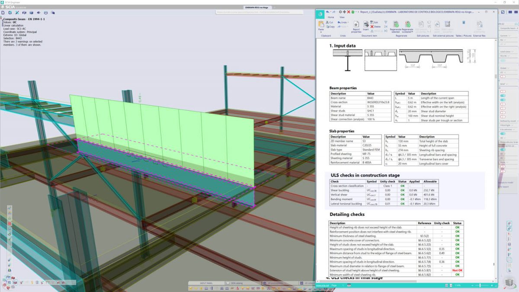Screen dimensions: 519x292
Task: Delete the selected report item
Action: (x=374, y=26)
